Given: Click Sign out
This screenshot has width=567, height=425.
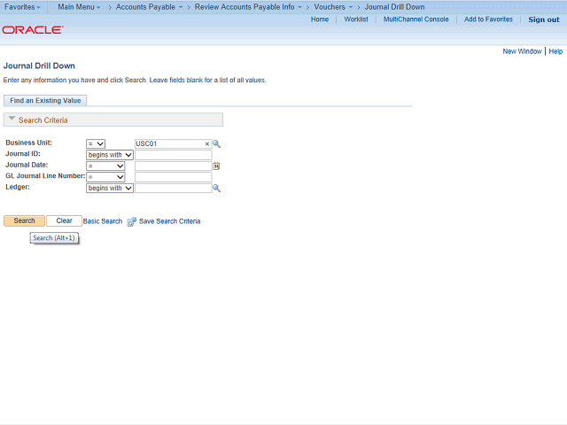Looking at the screenshot, I should click(543, 19).
